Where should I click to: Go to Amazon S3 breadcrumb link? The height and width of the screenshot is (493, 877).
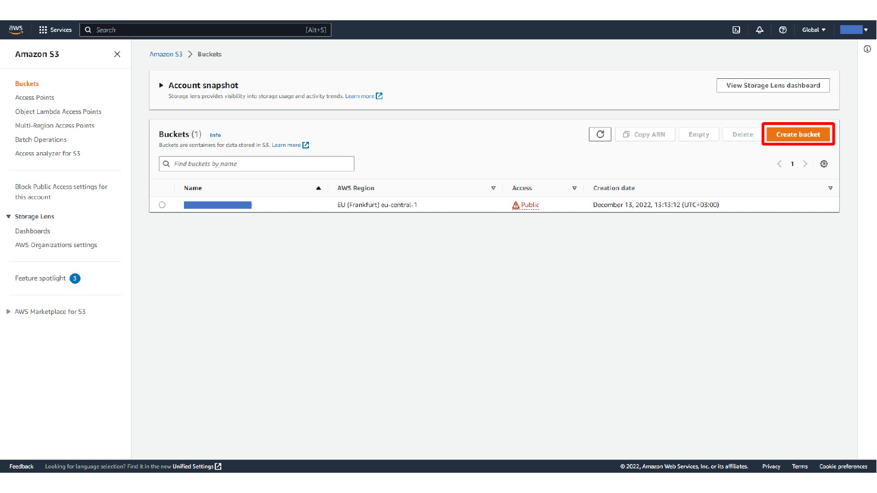166,54
